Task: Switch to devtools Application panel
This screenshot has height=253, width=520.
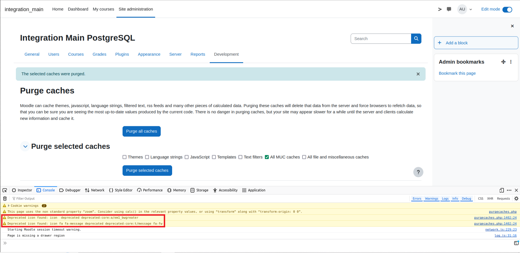Action: tap(254, 190)
